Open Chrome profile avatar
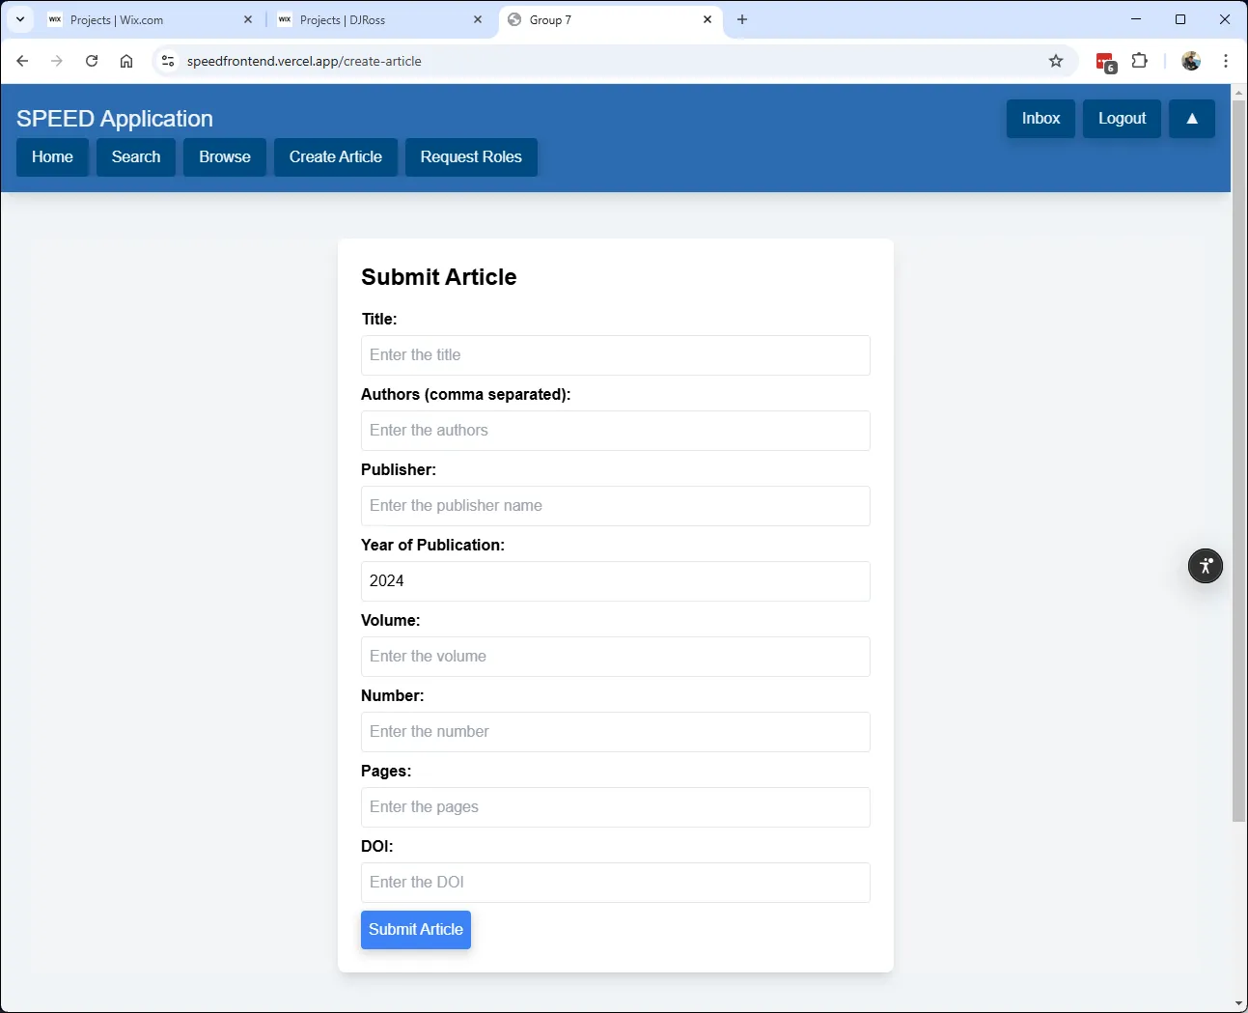 coord(1191,61)
